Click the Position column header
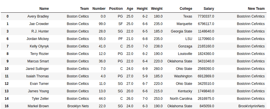Screen dimensions: 270x109 coord(116,9)
